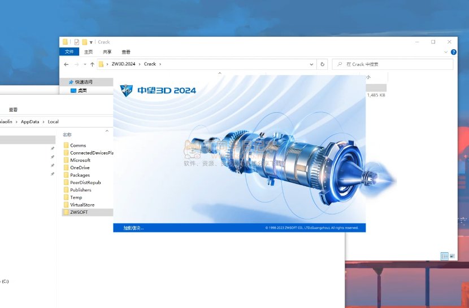Open the address bar history dropdown
The width and height of the screenshot is (469, 308).
coord(311,64)
